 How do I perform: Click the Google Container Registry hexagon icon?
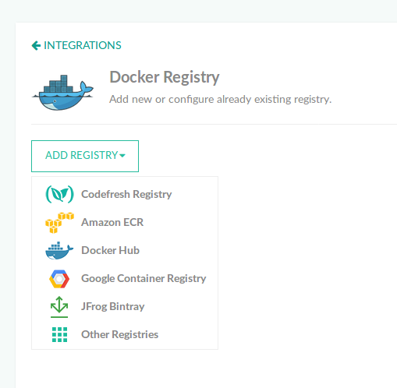pos(59,279)
